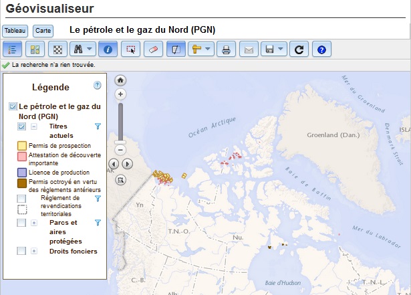This screenshot has width=411, height=295.
Task: Zoom in with the plus button
Action: (120, 94)
